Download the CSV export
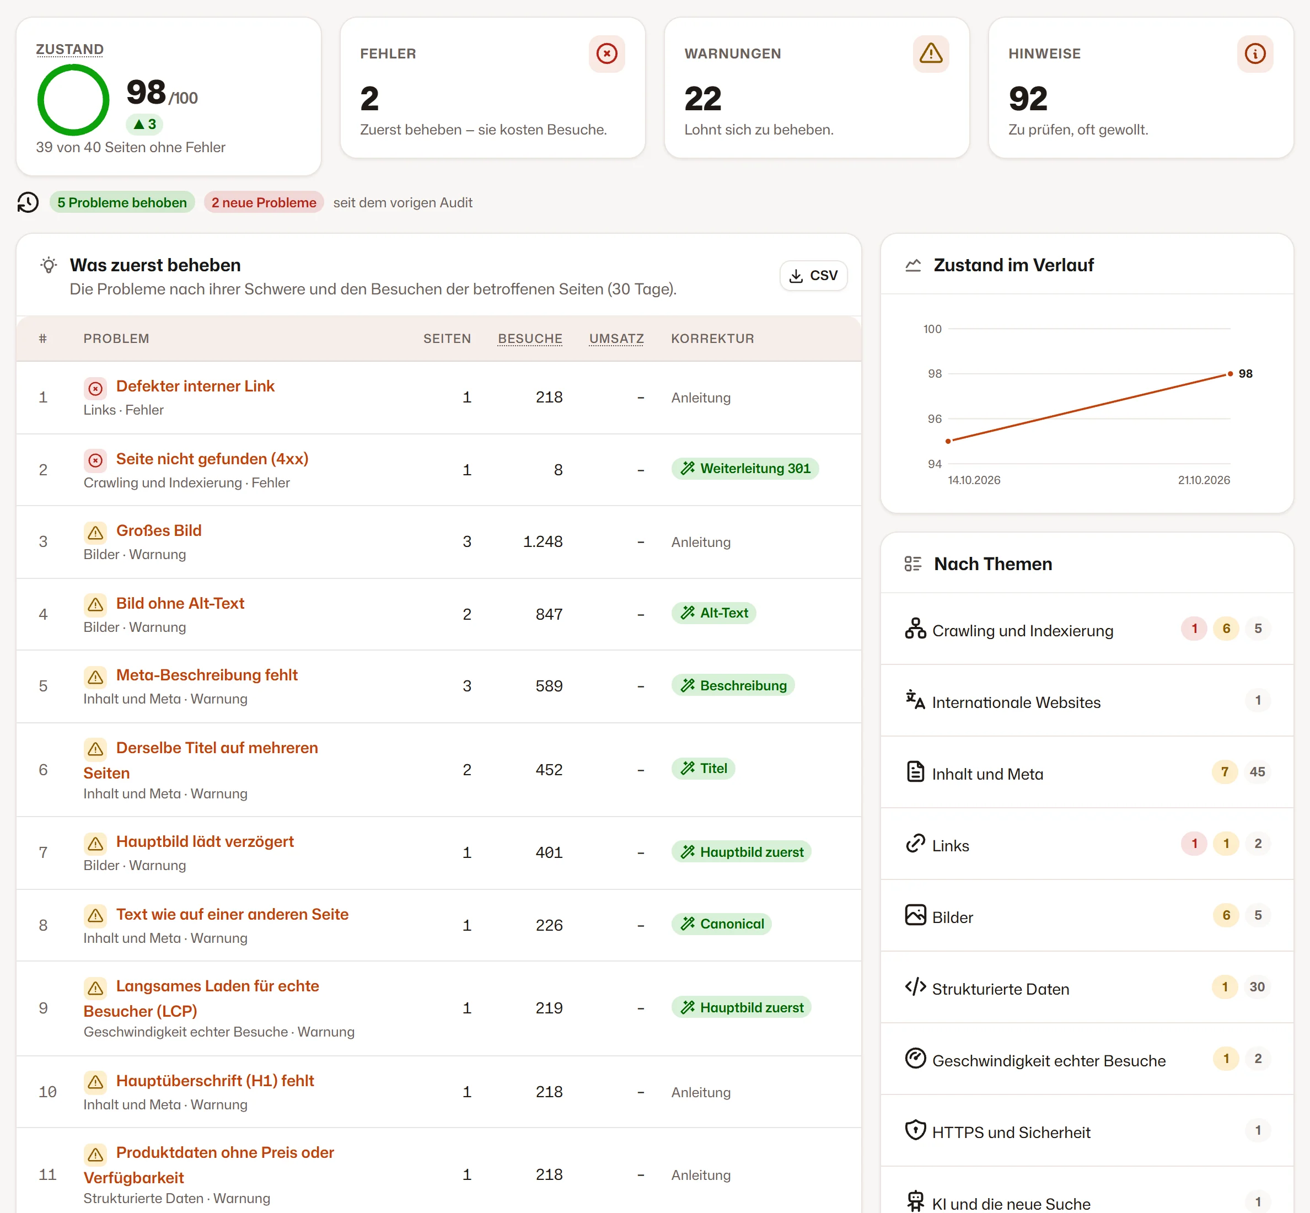This screenshot has height=1213, width=1310. point(813,276)
